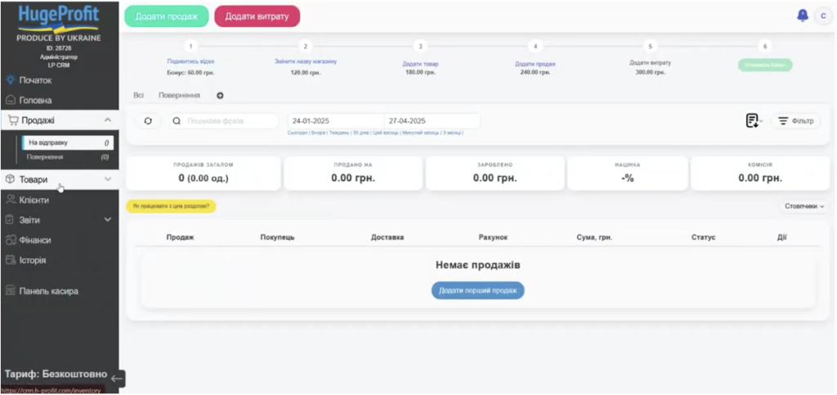Click the 'Додати витрату' red button

[x=257, y=16]
